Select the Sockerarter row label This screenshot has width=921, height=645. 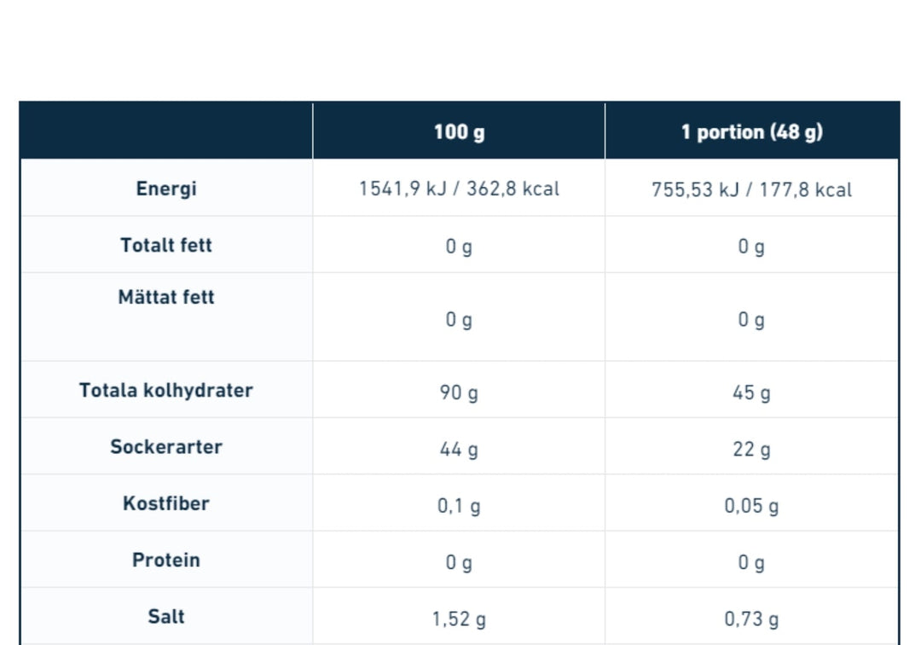pos(166,447)
